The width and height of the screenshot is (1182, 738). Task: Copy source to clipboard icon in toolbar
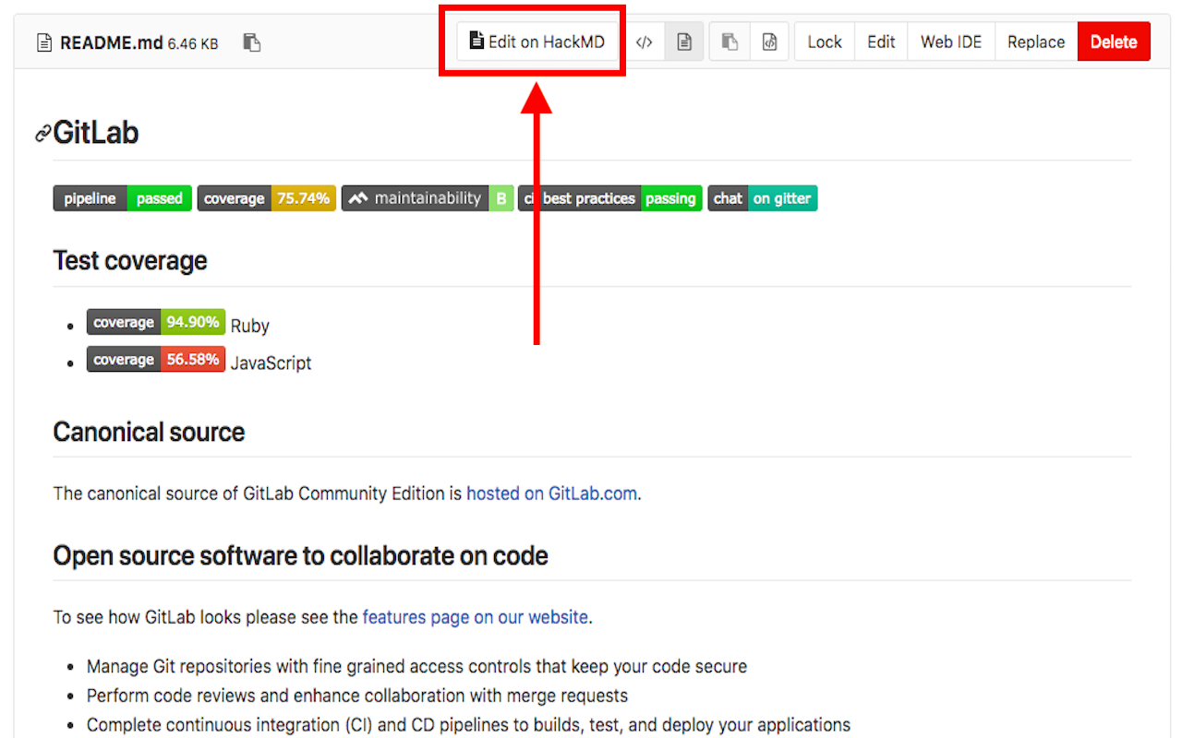pyautogui.click(x=730, y=42)
